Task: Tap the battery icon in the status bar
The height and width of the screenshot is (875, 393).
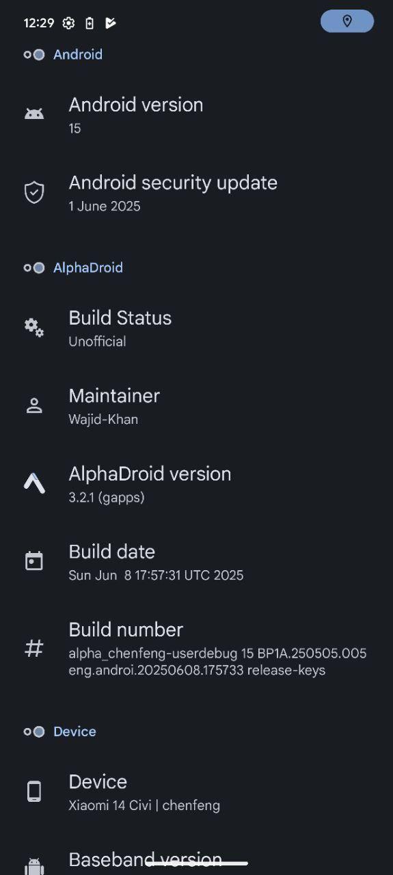Action: tap(90, 23)
